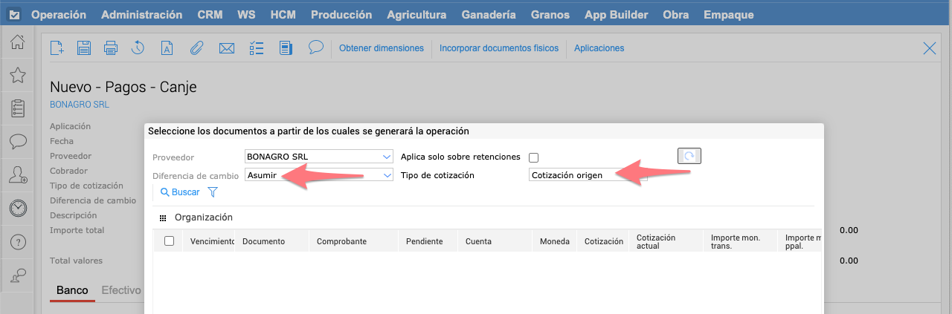Viewport: 952px width, 314px height.
Task: Switch to the Efectivo tab
Action: [x=121, y=290]
